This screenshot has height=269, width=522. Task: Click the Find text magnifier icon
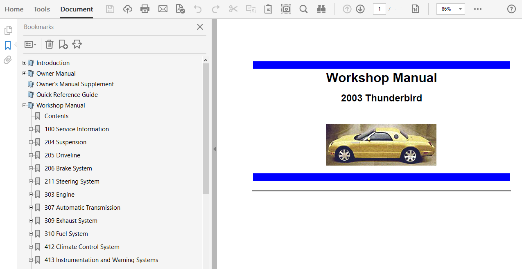[303, 9]
